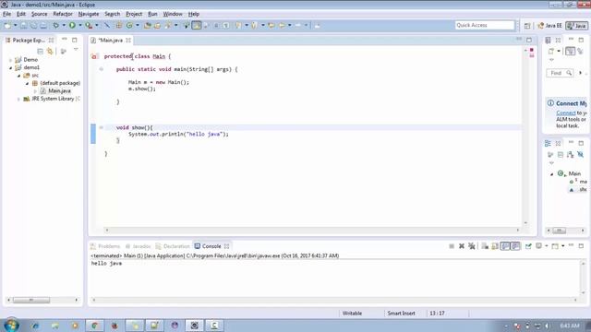Viewport: 591px width, 332px height.
Task: Click the Console Terminate icon
Action: coord(452,246)
